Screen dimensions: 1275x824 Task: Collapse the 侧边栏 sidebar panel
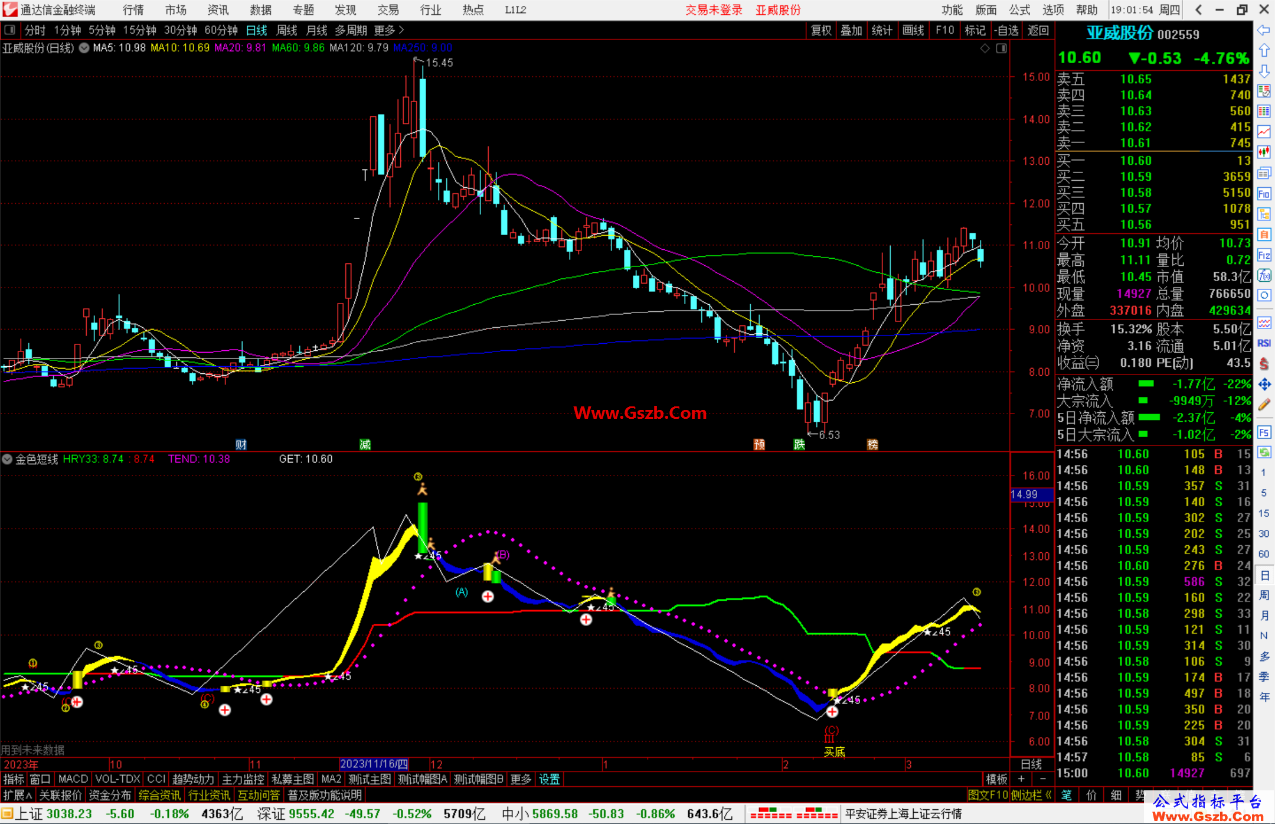1032,795
